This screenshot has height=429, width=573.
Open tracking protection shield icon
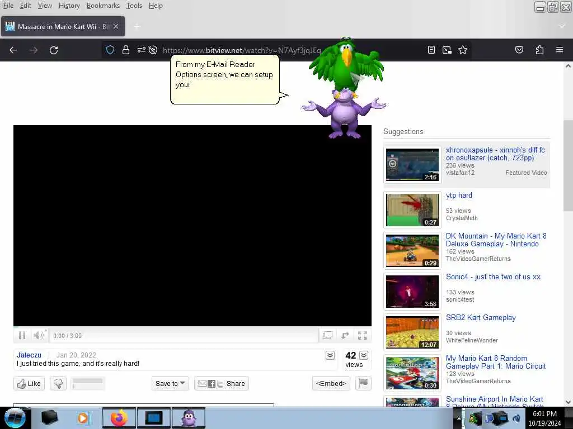pyautogui.click(x=110, y=50)
